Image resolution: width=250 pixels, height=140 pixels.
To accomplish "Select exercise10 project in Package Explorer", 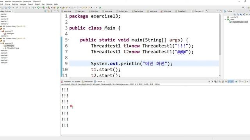I will click(4, 19).
